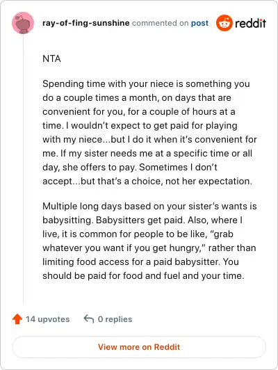Click the sentence "she offers to pay"
This screenshot has height=370, width=278.
click(x=99, y=168)
